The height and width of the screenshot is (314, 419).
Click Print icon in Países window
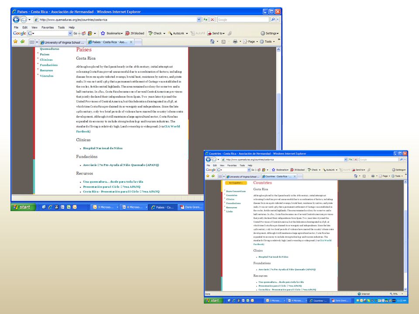235,42
